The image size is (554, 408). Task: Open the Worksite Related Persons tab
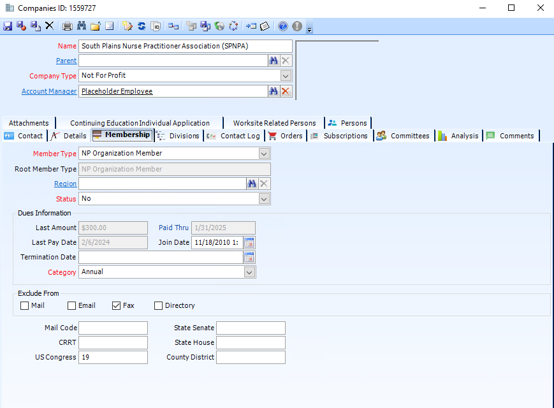(x=274, y=122)
